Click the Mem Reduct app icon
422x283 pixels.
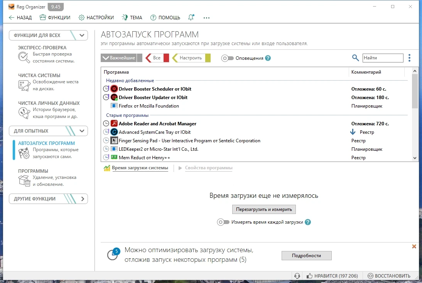click(114, 157)
